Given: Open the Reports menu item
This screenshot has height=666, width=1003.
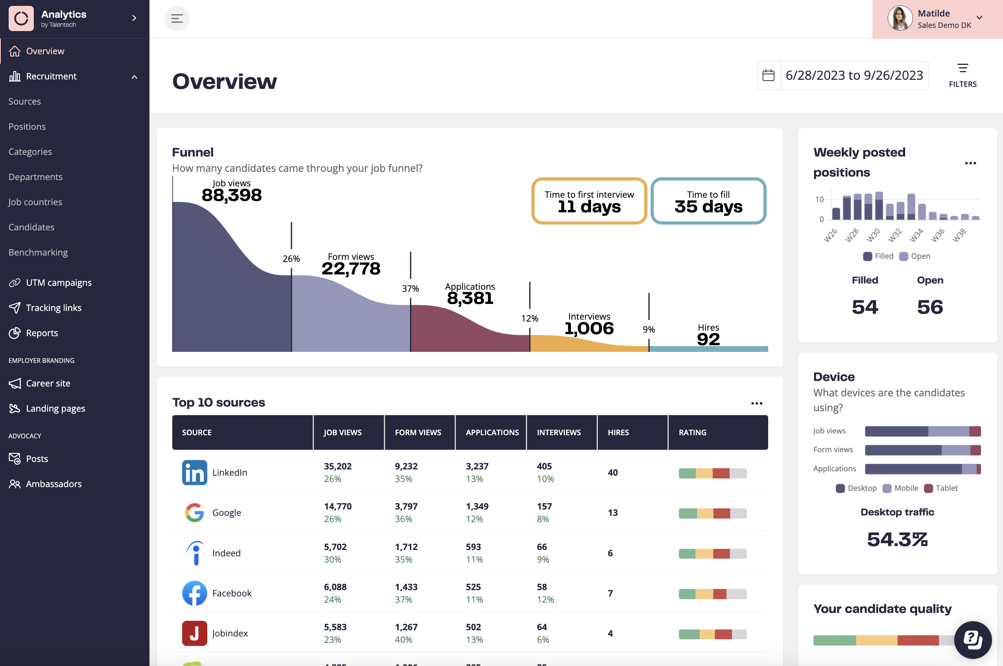Looking at the screenshot, I should click(x=42, y=333).
